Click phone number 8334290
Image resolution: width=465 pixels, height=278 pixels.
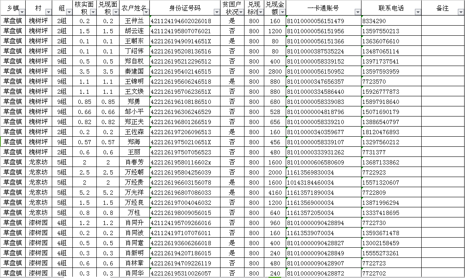(x=374, y=21)
